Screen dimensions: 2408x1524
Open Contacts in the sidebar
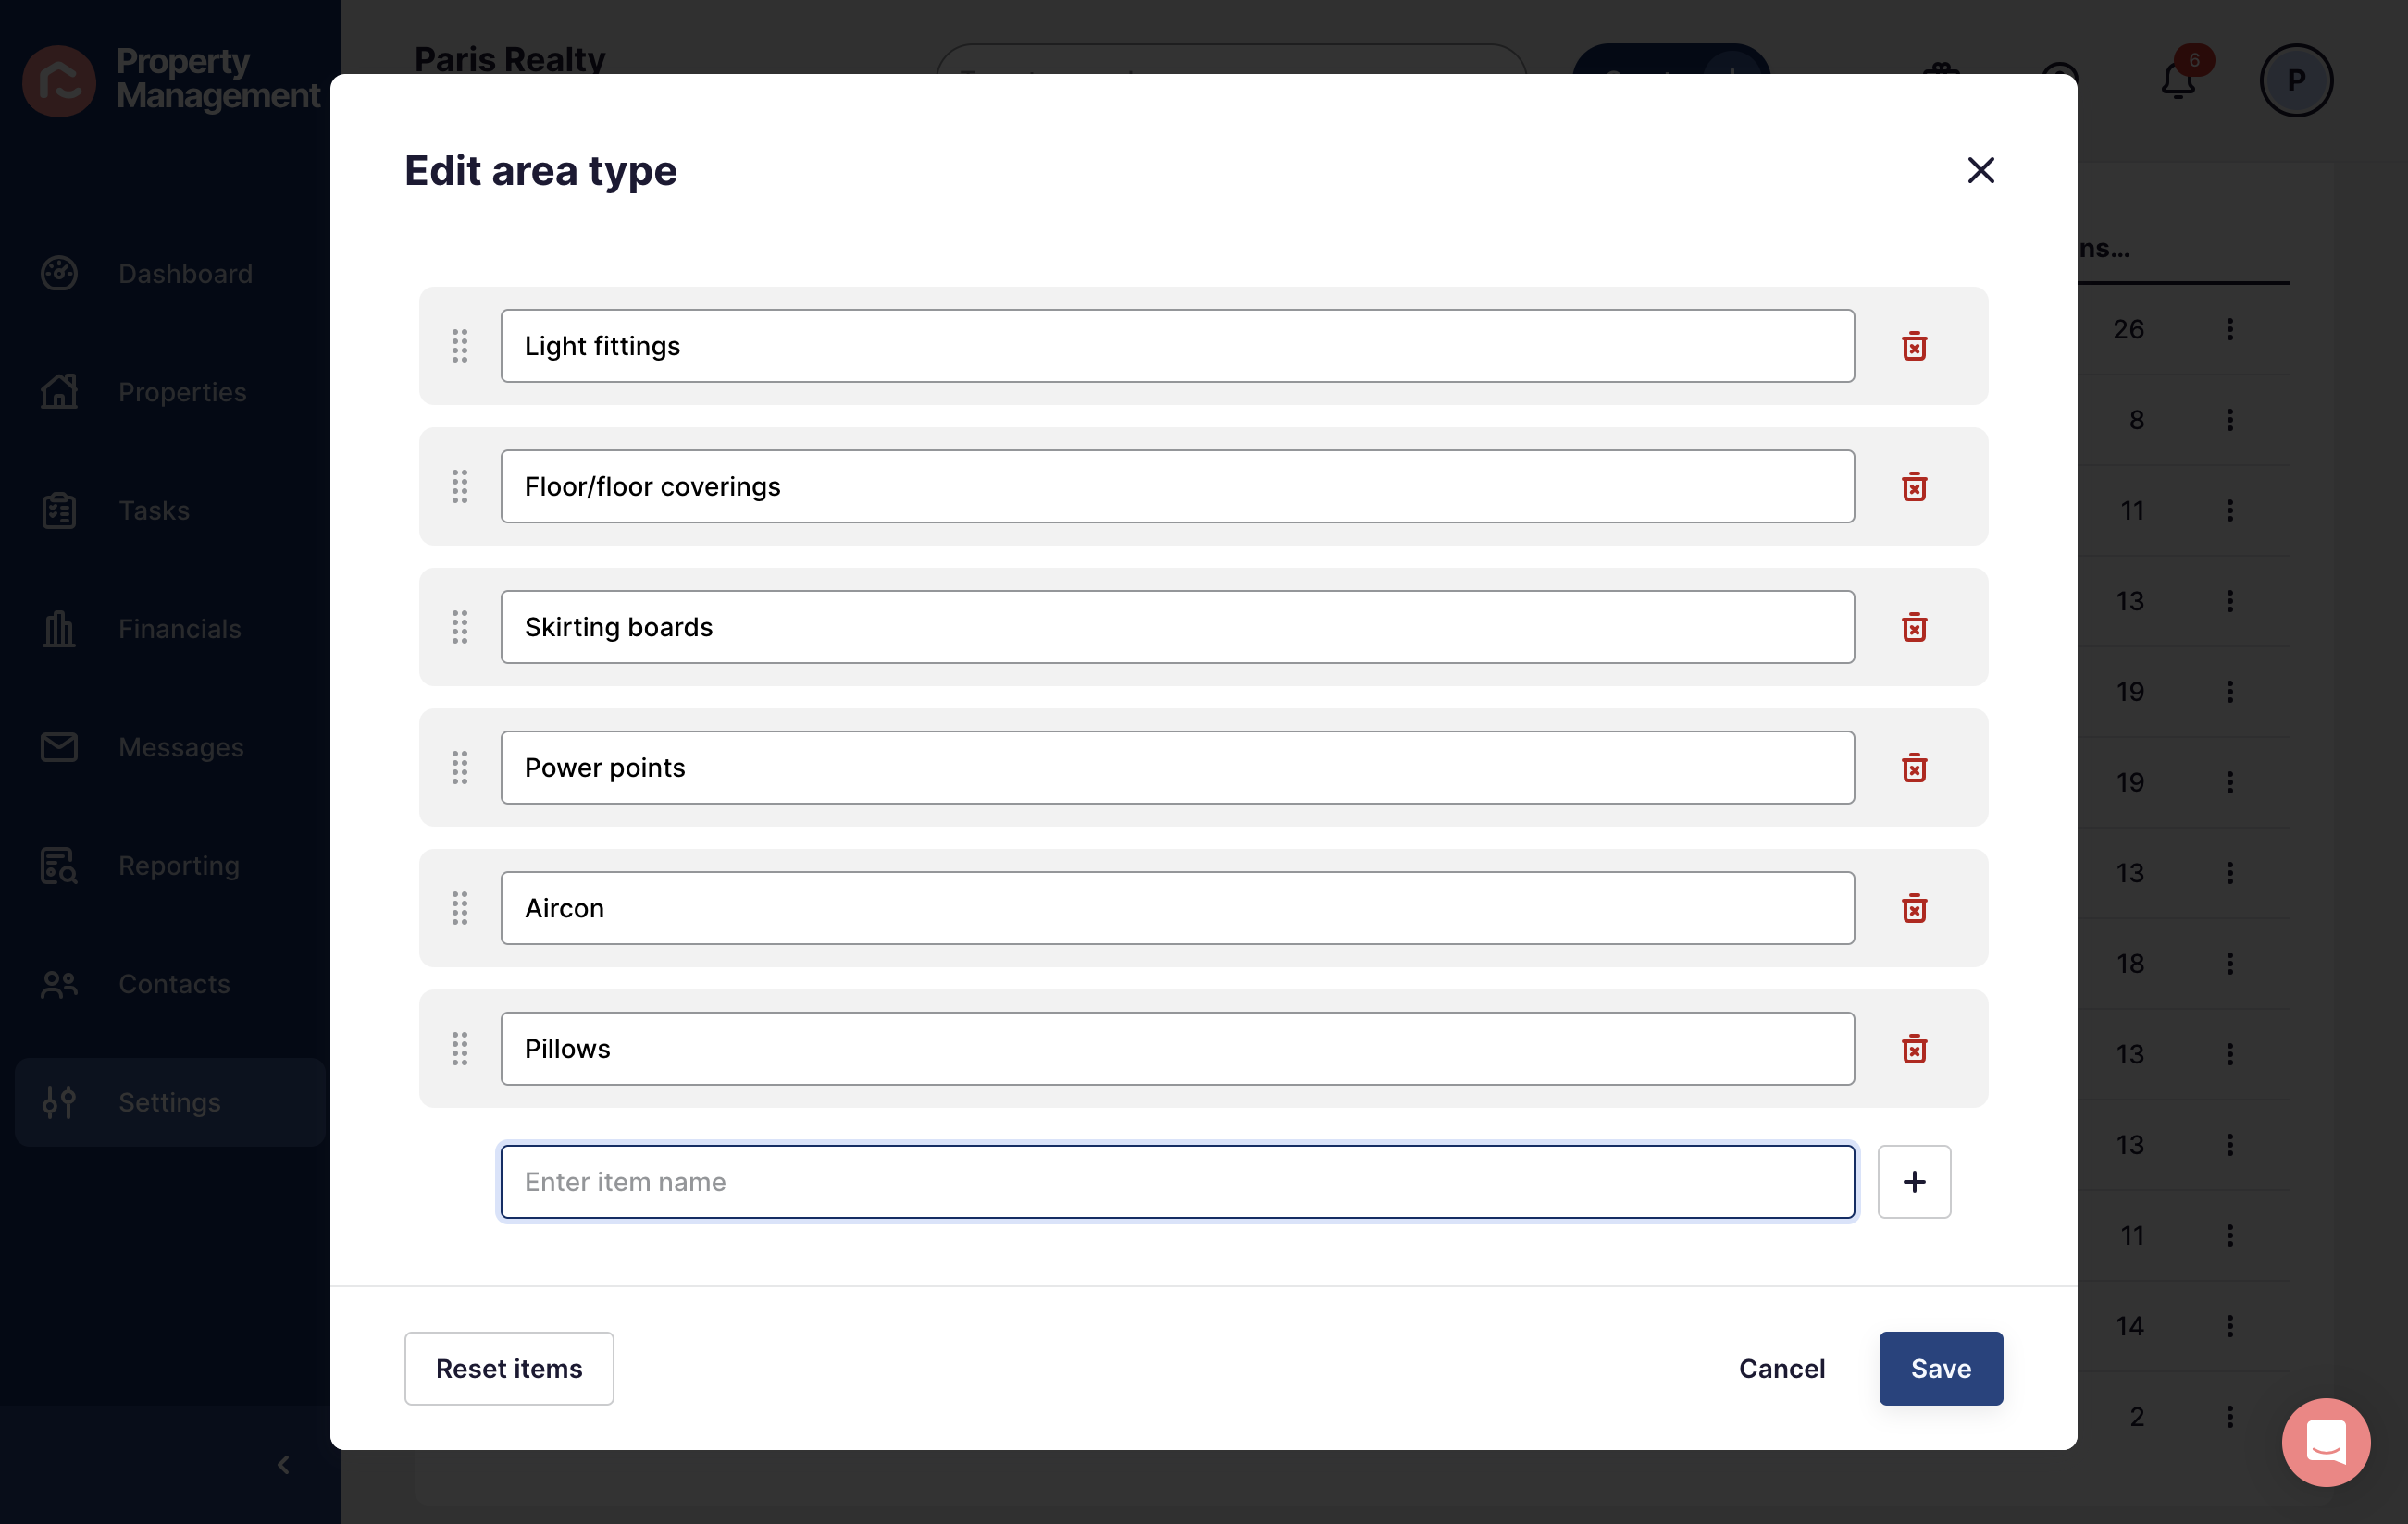click(170, 984)
